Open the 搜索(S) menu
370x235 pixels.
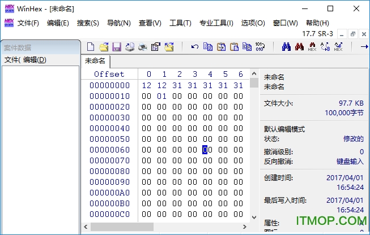(88, 23)
